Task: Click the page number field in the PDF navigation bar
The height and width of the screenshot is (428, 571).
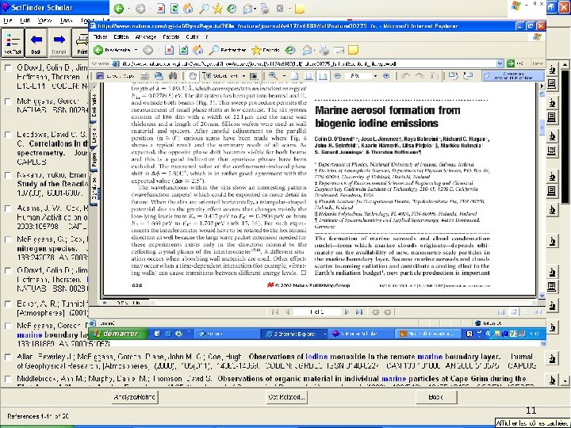Action: tap(316, 312)
